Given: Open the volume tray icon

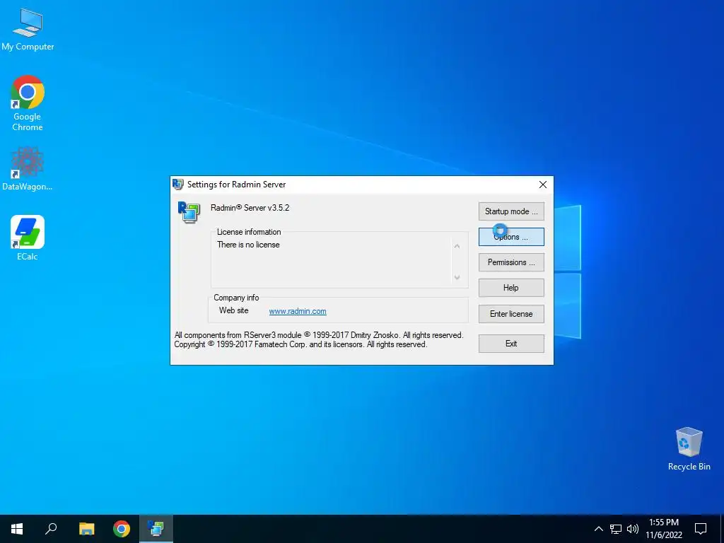Looking at the screenshot, I should pyautogui.click(x=633, y=529).
